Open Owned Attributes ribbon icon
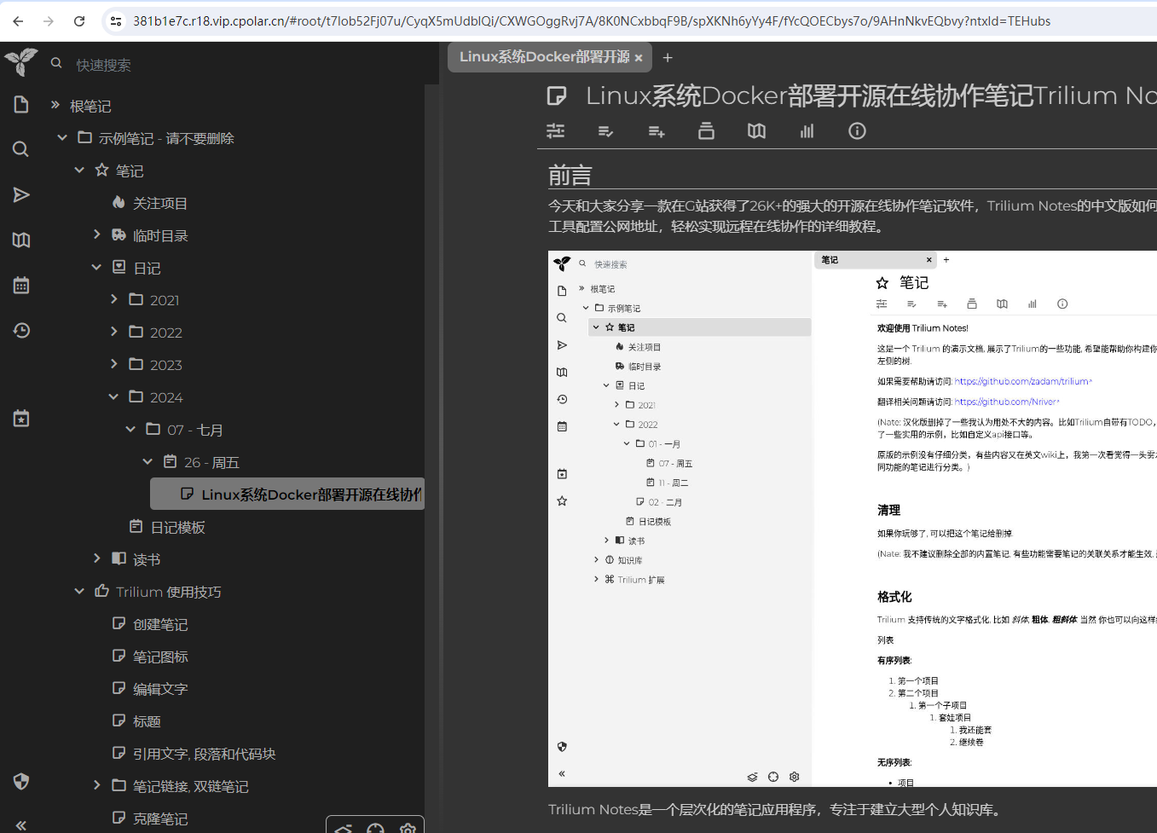This screenshot has height=833, width=1157. click(606, 131)
